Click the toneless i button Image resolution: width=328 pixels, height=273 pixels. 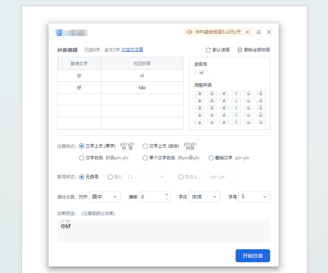pos(236,122)
